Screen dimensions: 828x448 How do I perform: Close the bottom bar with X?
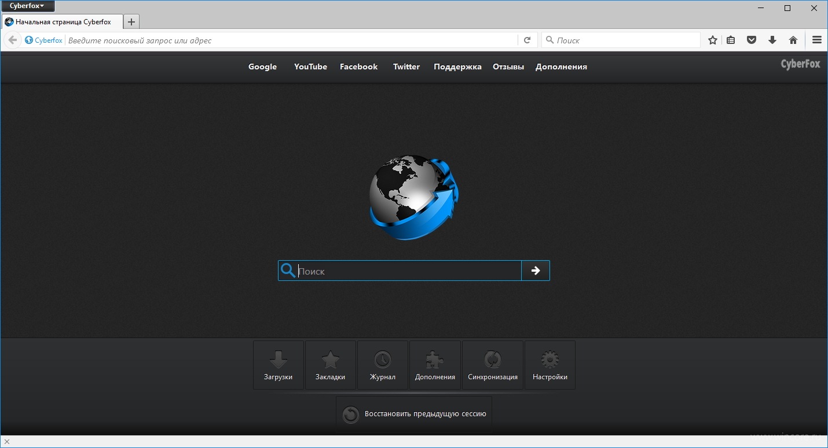7,442
